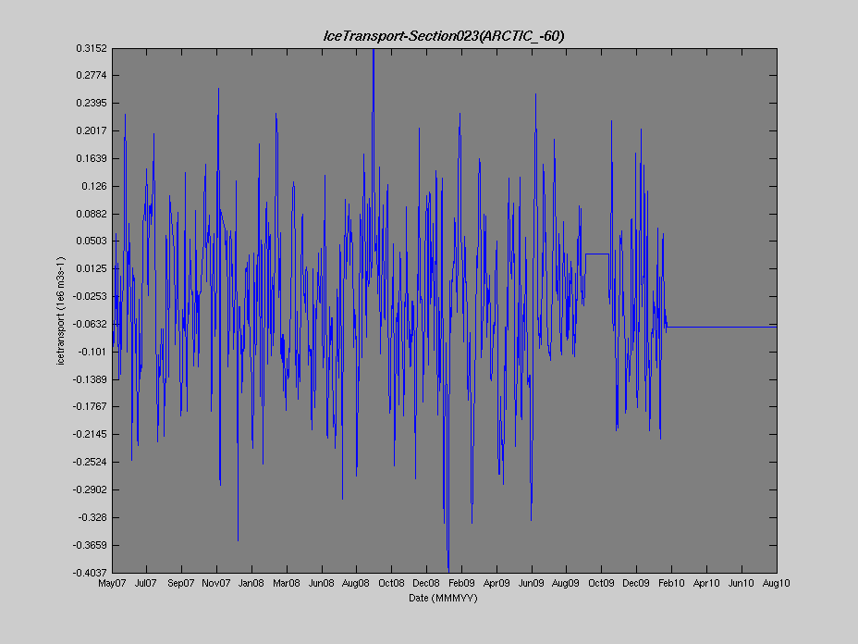Click y-axis value -0.2524

[90, 462]
